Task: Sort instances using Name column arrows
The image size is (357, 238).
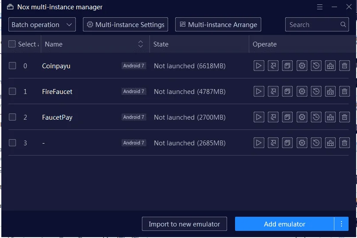Action: 141,44
